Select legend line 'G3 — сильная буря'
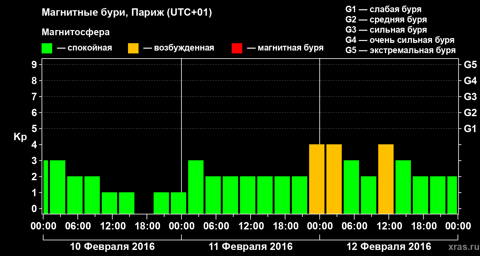 click(x=386, y=30)
